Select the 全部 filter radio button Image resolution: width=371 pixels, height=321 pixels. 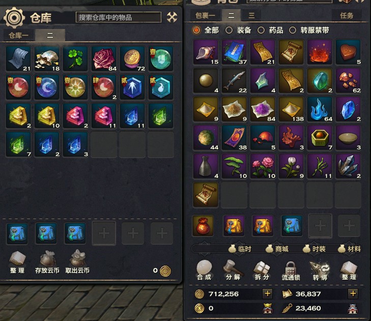click(x=196, y=30)
